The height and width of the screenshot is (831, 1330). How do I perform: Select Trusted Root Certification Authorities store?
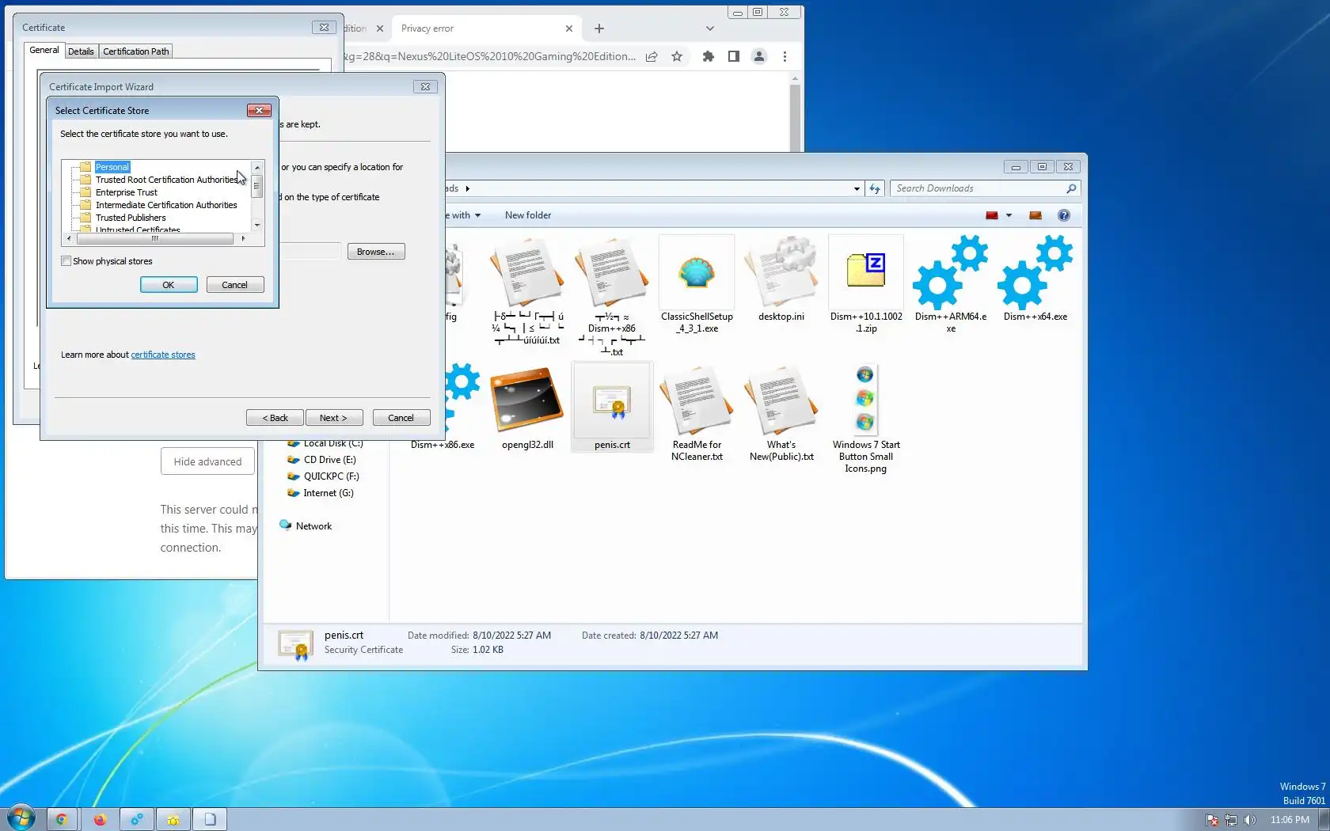(x=166, y=180)
